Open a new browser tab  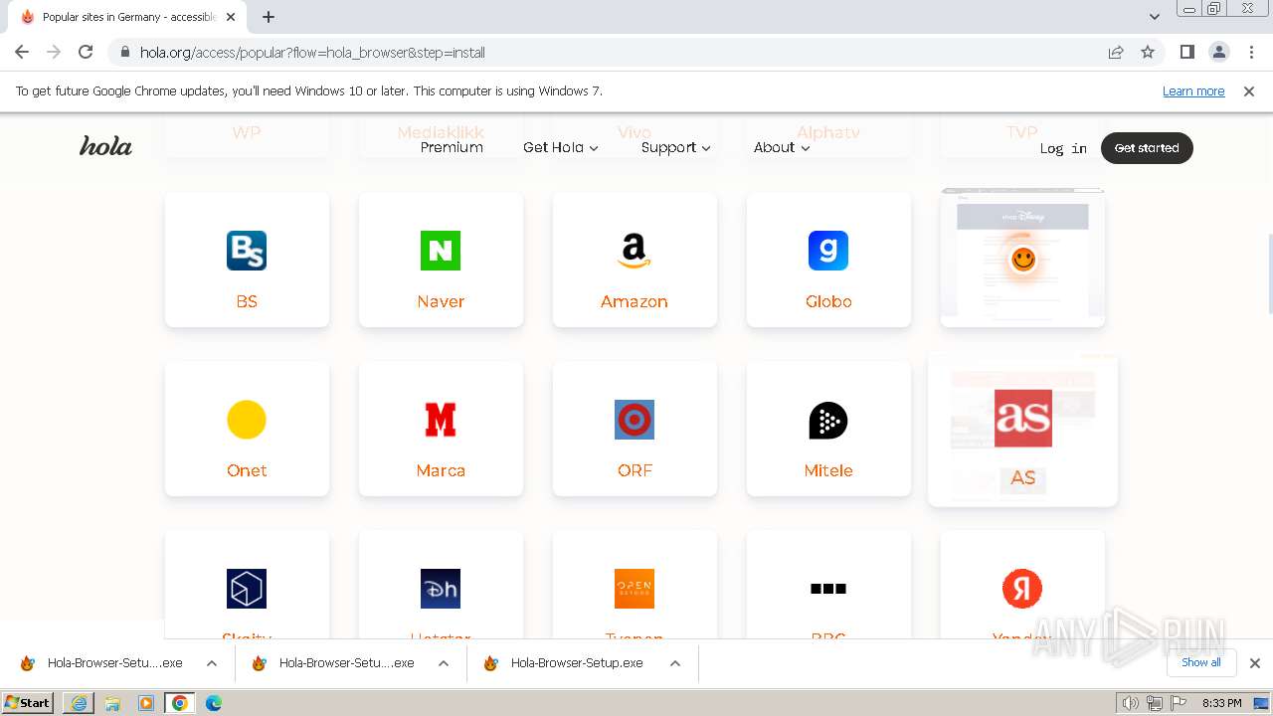pyautogui.click(x=269, y=17)
